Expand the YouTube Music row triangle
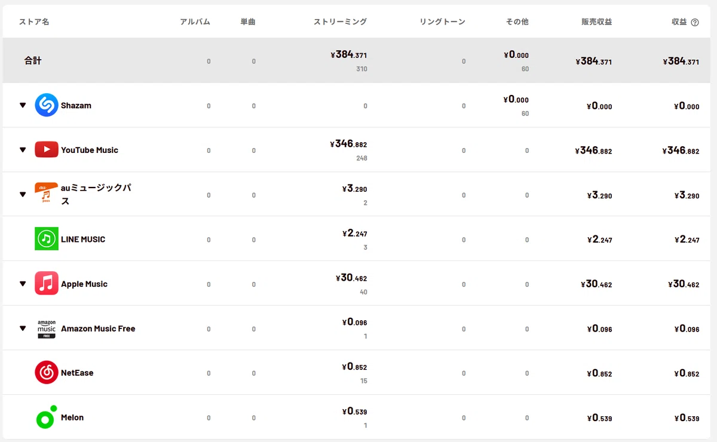 tap(23, 150)
